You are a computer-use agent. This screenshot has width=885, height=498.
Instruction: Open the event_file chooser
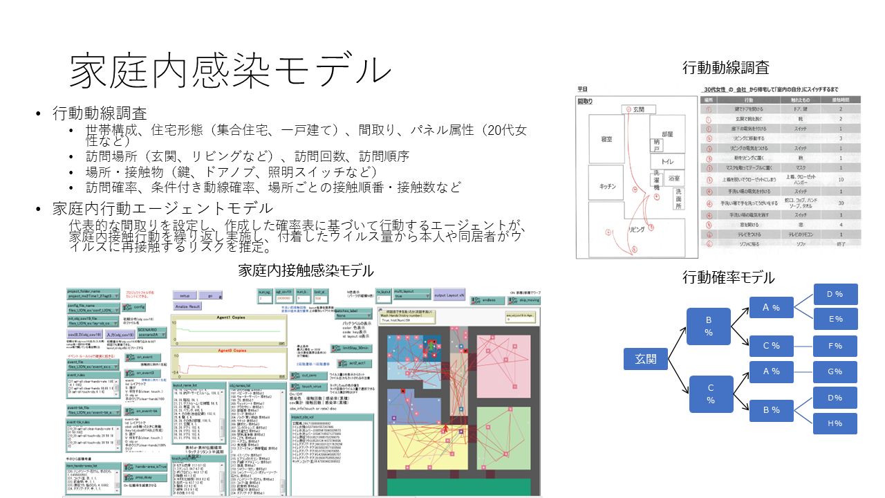(93, 365)
